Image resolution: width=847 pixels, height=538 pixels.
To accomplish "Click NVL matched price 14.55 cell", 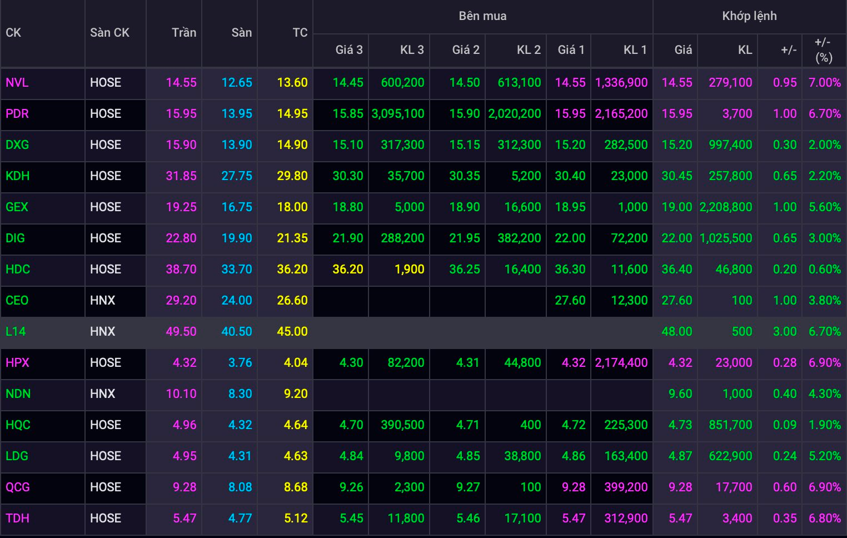I will (x=677, y=82).
